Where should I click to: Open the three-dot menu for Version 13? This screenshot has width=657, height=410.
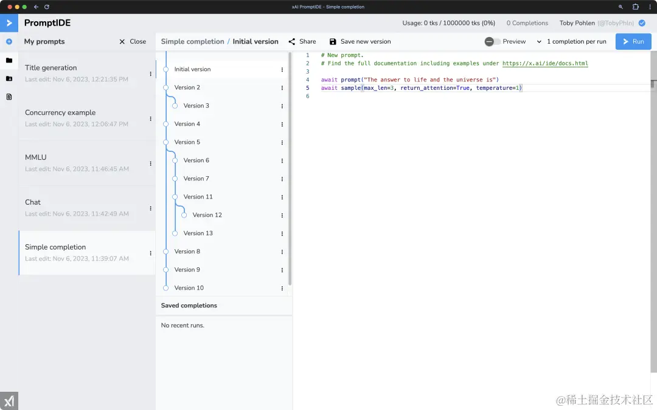(282, 233)
